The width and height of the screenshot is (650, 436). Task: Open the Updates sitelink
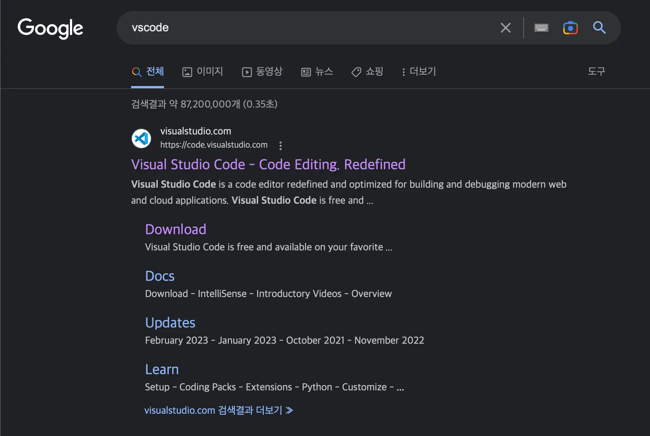point(170,323)
